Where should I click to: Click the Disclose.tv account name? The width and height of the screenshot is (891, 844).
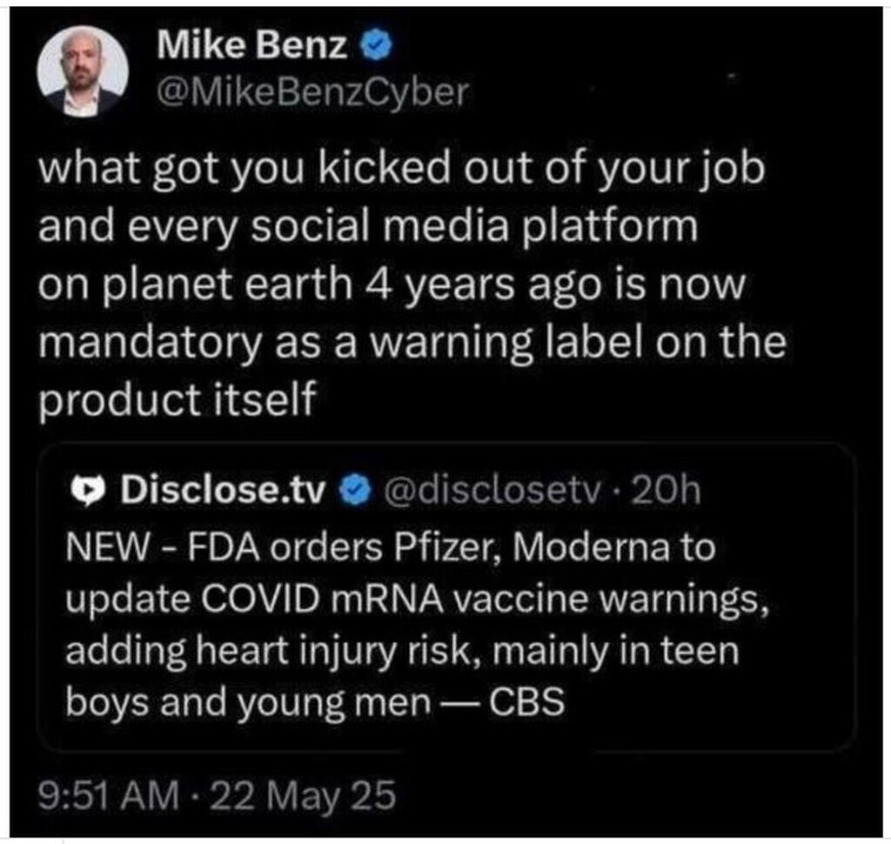tap(223, 492)
